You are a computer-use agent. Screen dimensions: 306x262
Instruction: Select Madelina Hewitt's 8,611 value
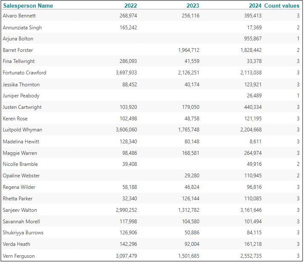click(254, 141)
